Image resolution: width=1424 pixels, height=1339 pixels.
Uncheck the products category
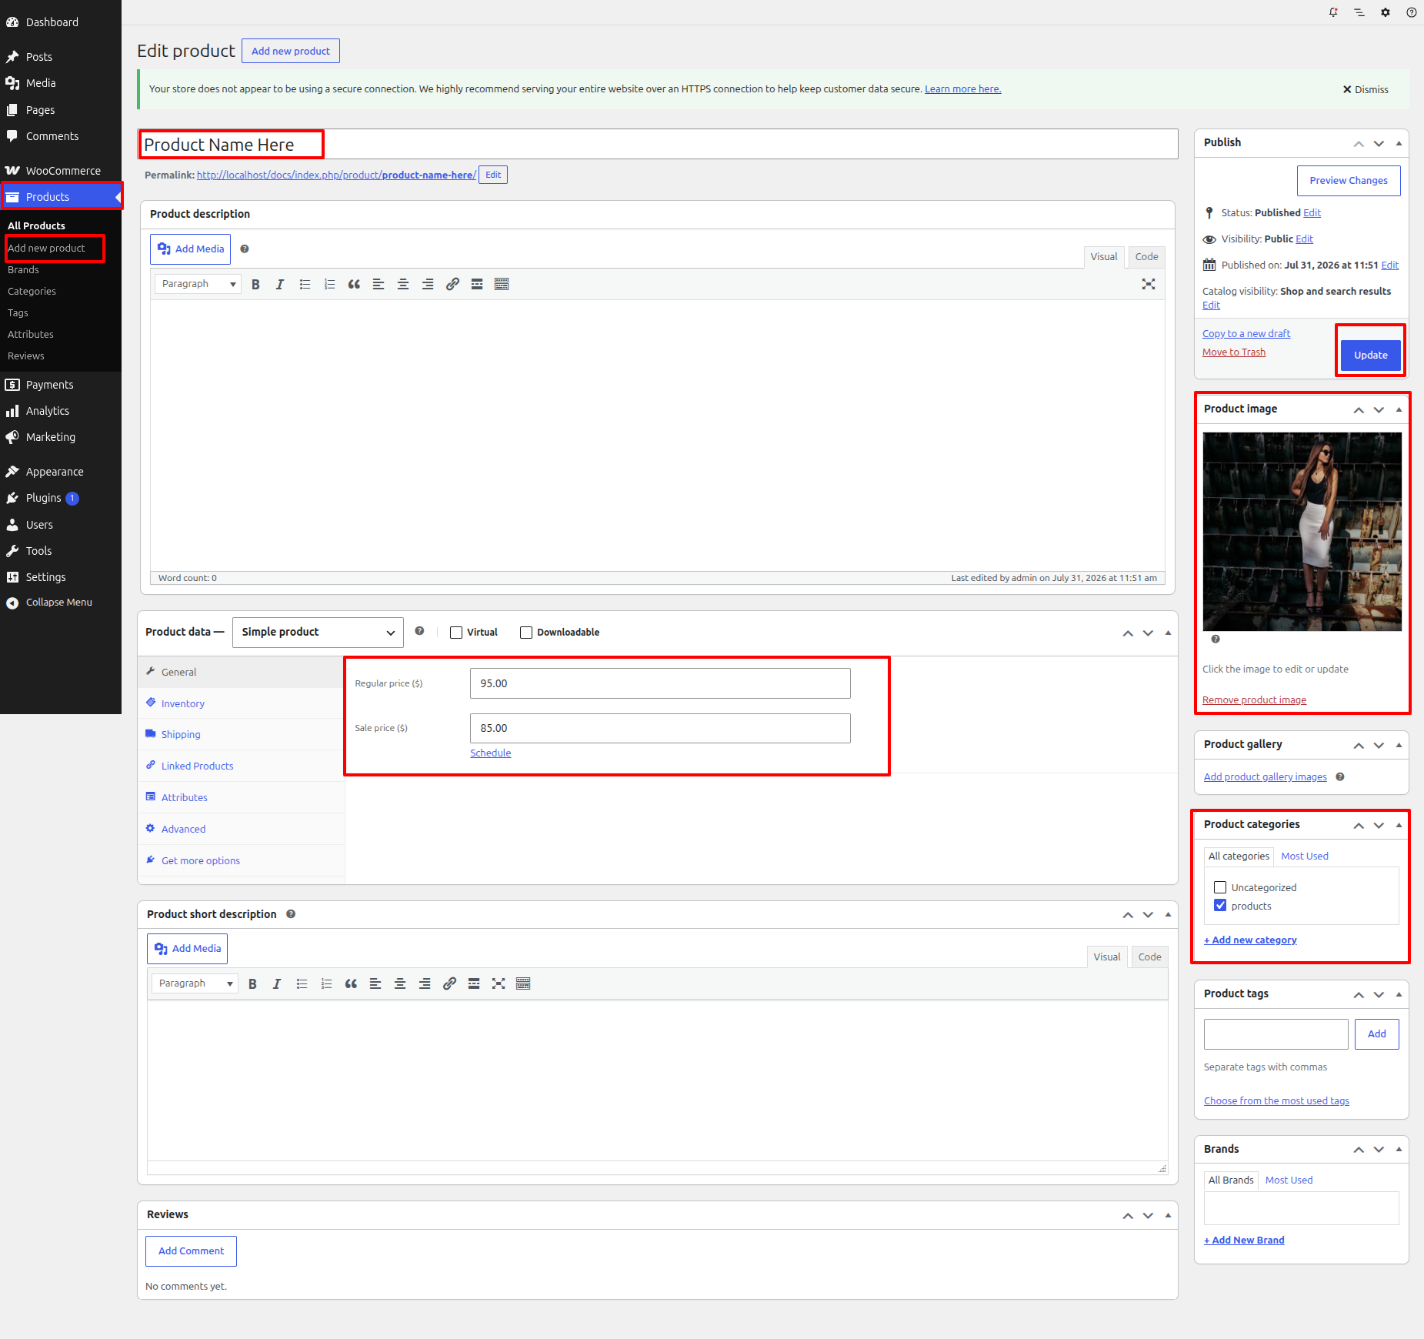click(x=1220, y=906)
